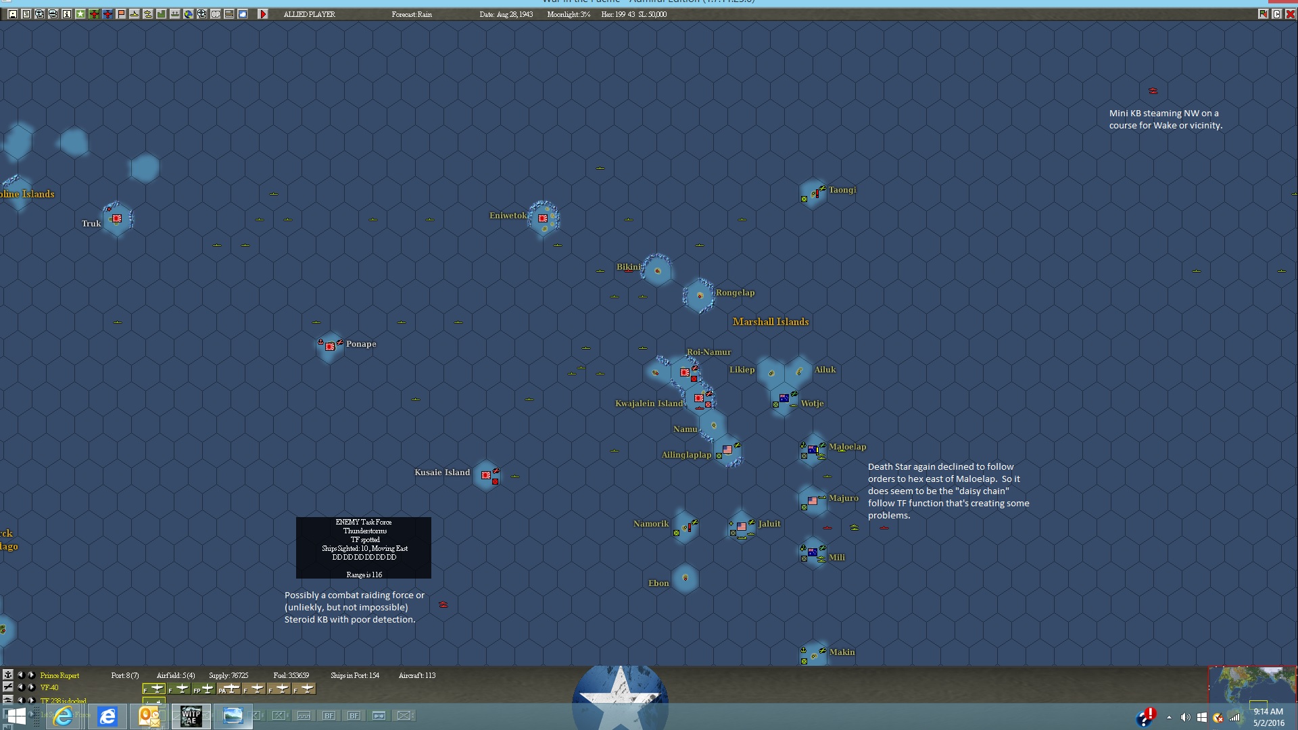Select the PA patrol aircraft squadron icon

(x=229, y=689)
